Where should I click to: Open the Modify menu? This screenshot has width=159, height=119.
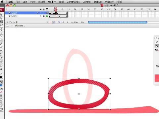[x=52, y=2]
